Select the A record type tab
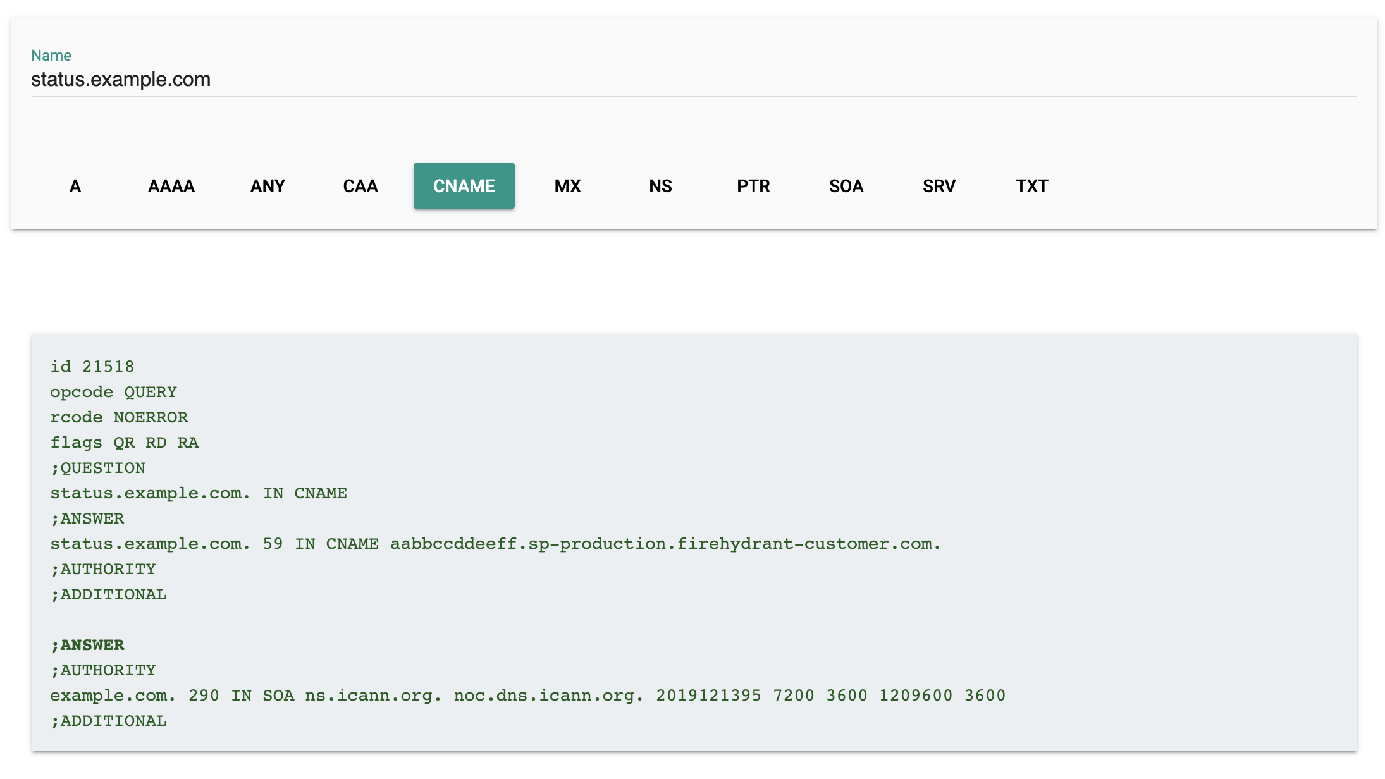 coord(75,185)
